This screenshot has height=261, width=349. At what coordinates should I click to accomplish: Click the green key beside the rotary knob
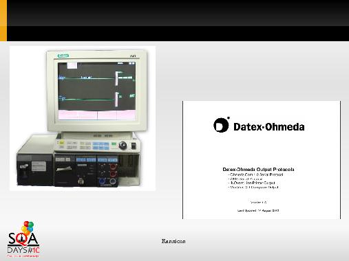pos(114,144)
